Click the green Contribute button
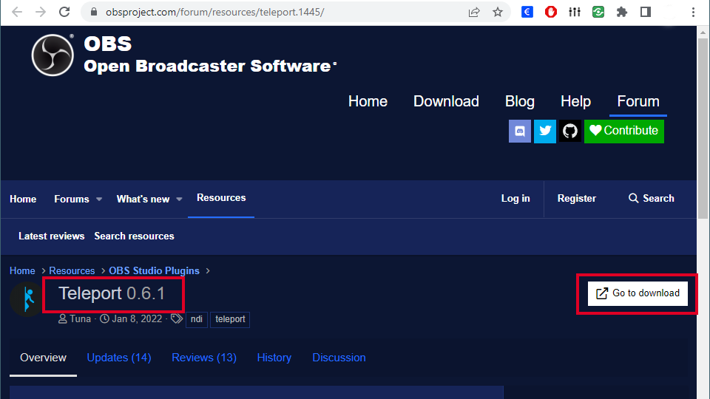 [x=624, y=132]
